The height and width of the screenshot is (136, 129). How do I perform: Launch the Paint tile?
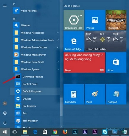click(95, 94)
